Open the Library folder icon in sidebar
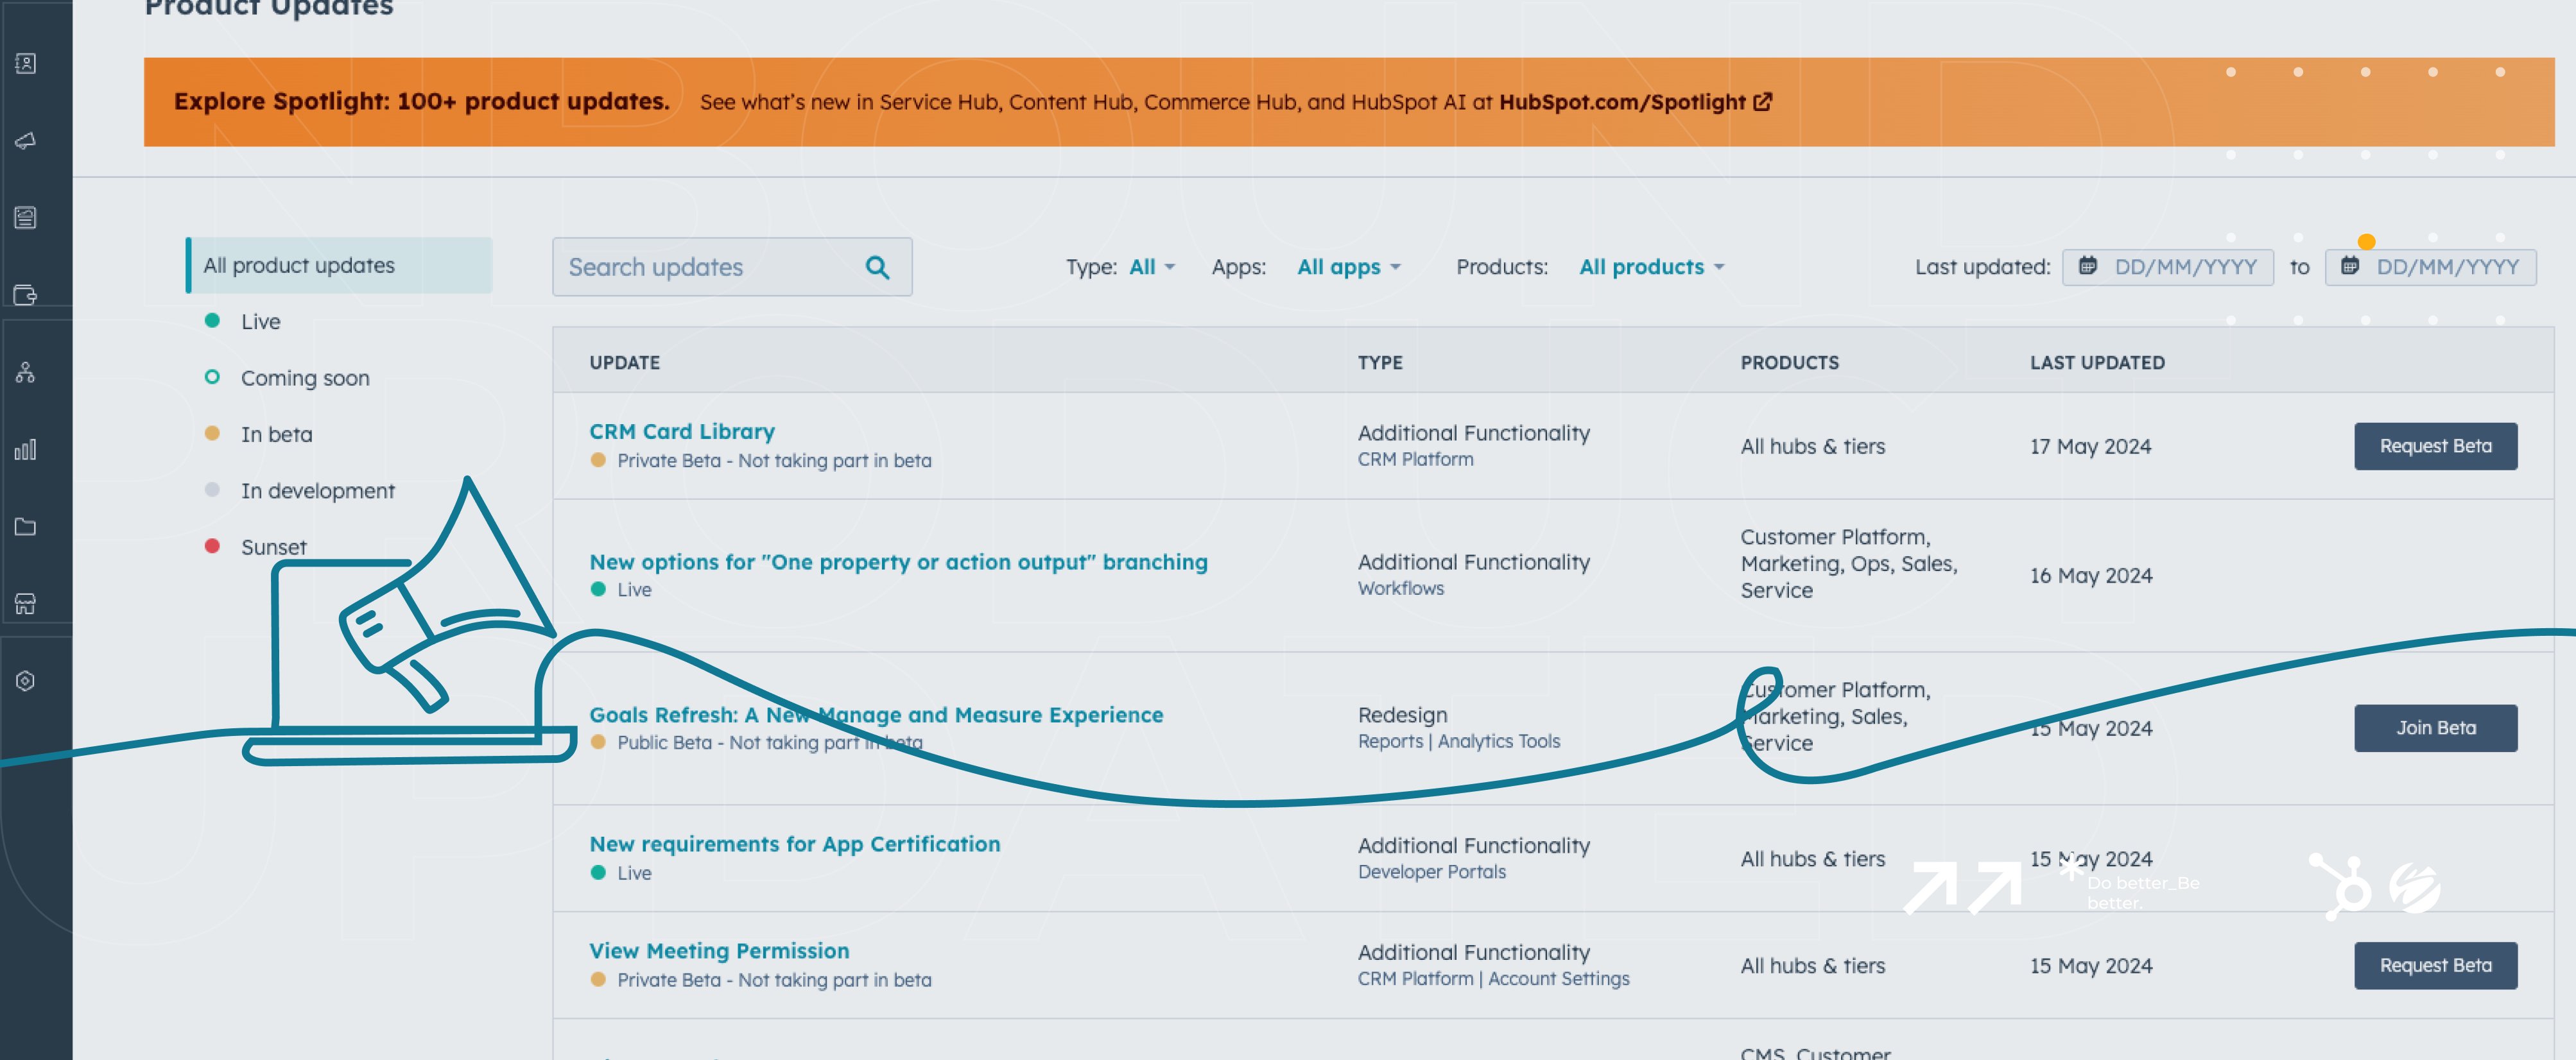This screenshot has width=2576, height=1060. pos(26,527)
